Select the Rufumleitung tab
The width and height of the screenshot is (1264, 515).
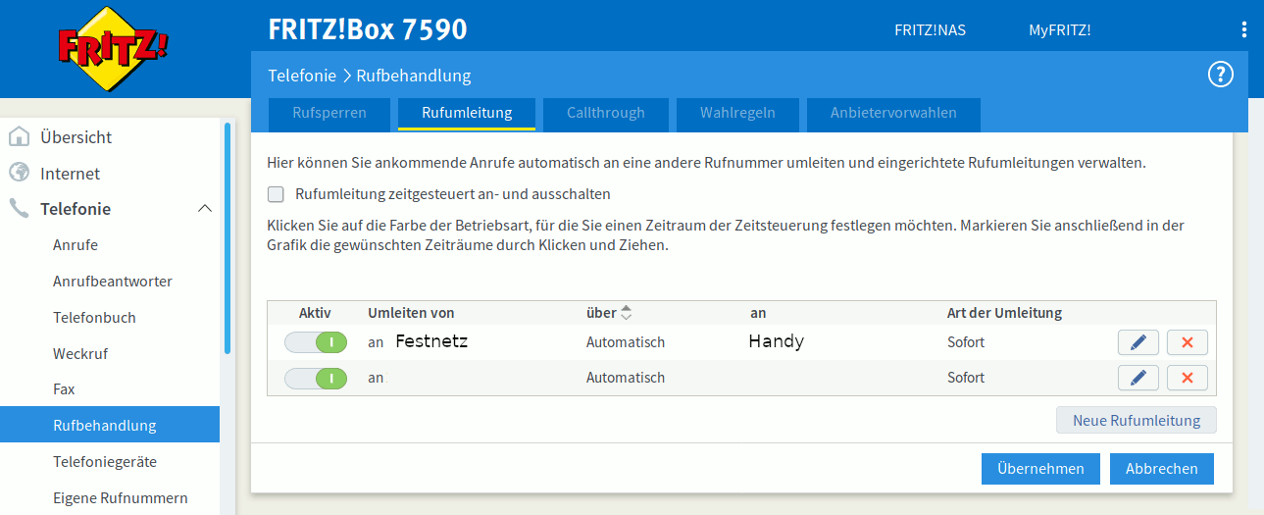467,113
